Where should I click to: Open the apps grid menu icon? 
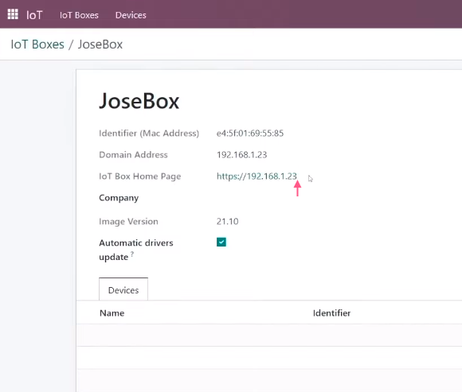coord(13,14)
